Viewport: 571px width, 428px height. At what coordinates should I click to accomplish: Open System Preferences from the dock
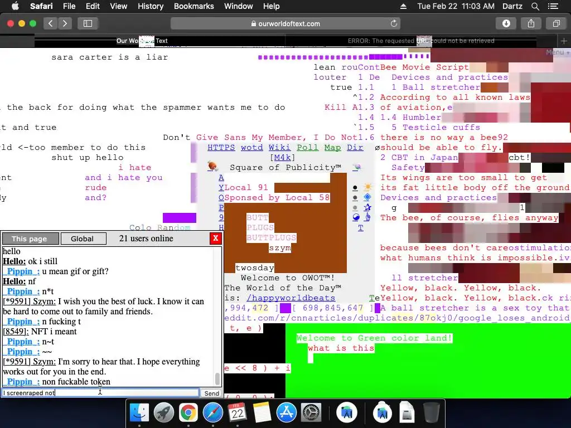(x=311, y=413)
